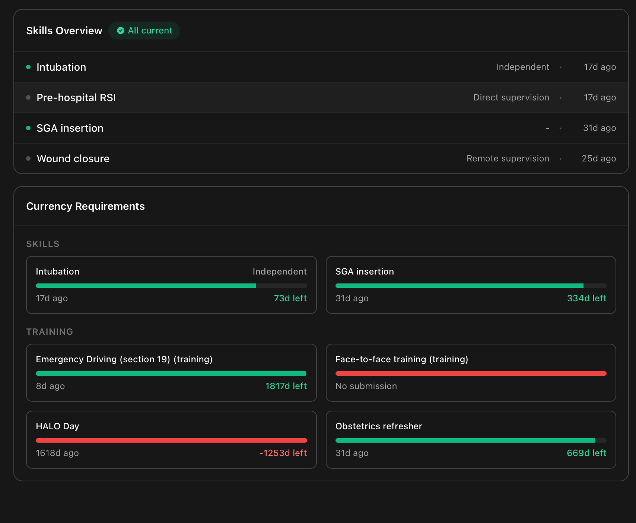Open the Skills Overview panel header
Viewport: 636px width, 523px height.
click(64, 31)
